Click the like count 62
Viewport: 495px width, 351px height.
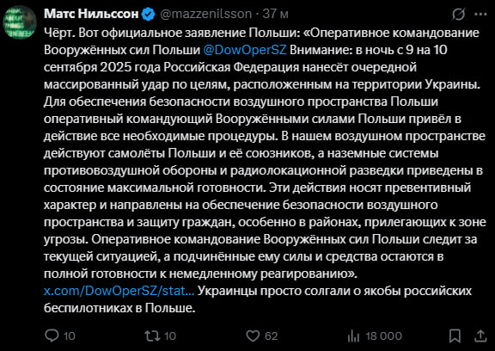[x=272, y=336]
